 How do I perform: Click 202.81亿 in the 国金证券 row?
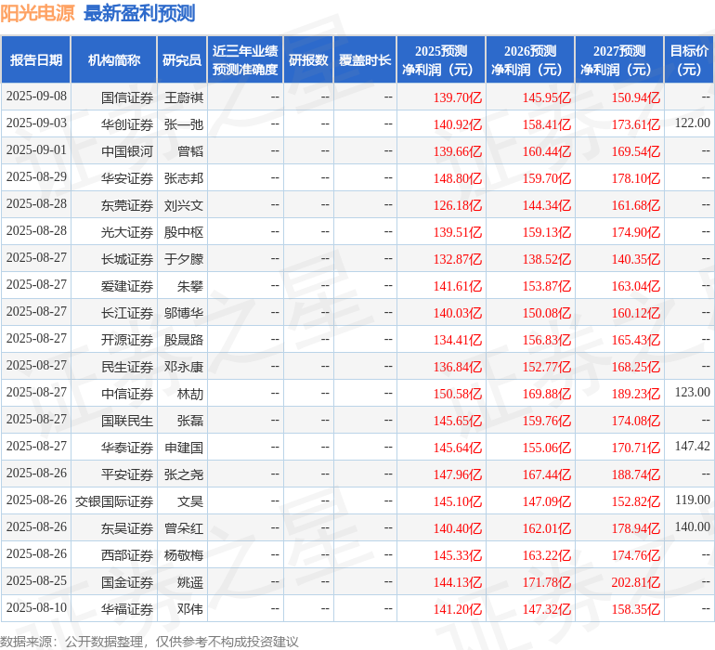(636, 582)
